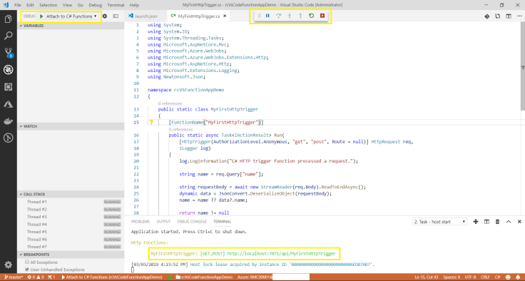525x281 pixels.
Task: Open the Debug Console icon beside gear
Action: (x=116, y=16)
